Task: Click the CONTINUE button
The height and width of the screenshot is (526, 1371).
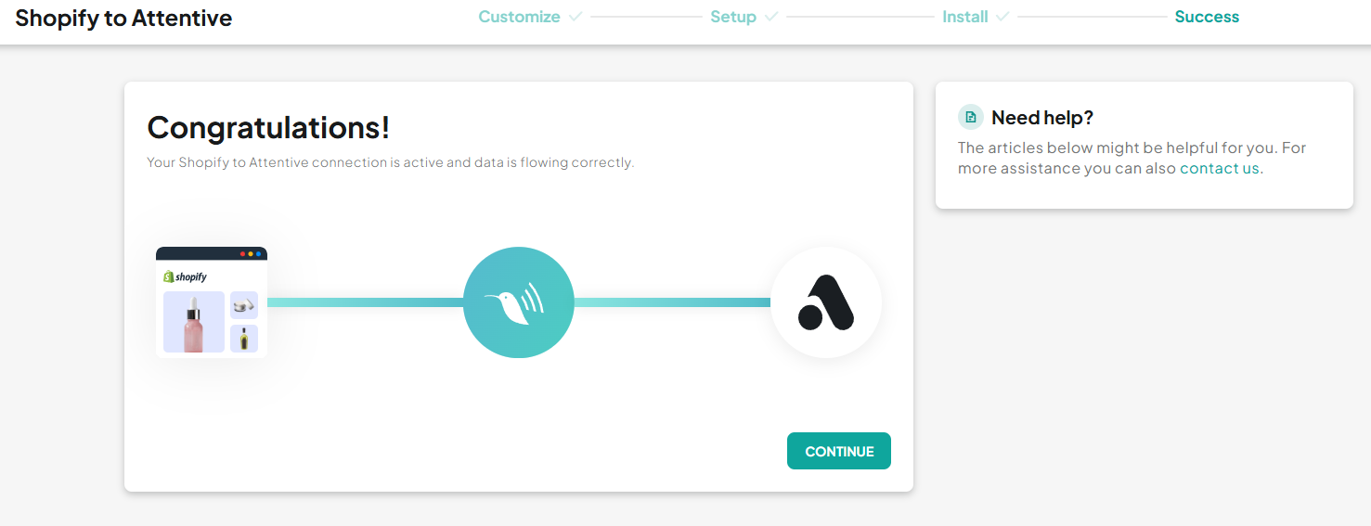Action: tap(839, 451)
